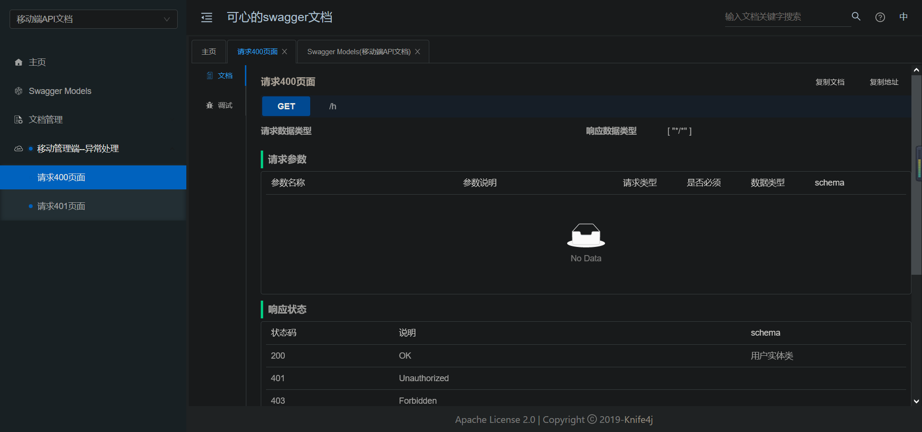922x432 pixels.
Task: Click the 复制文档 button
Action: point(829,82)
